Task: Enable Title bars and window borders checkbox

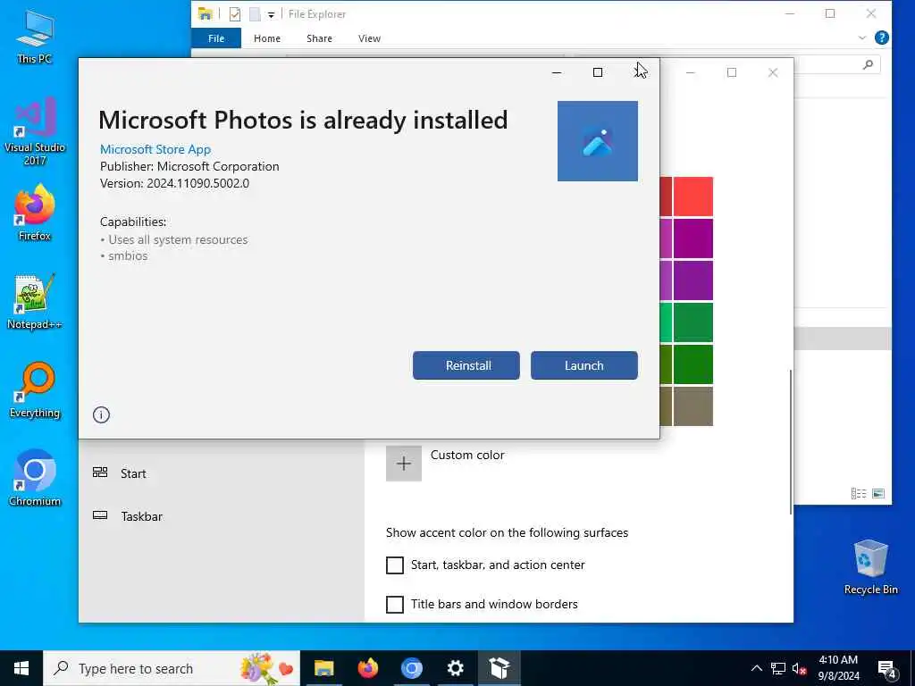Action: point(394,604)
